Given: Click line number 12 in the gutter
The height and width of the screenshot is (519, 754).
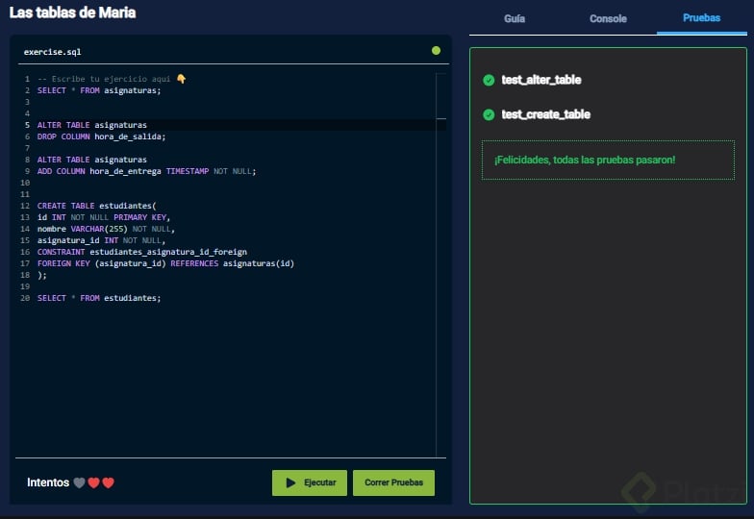Looking at the screenshot, I should [x=25, y=206].
